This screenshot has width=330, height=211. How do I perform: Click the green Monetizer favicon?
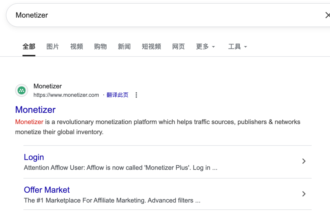(21, 91)
